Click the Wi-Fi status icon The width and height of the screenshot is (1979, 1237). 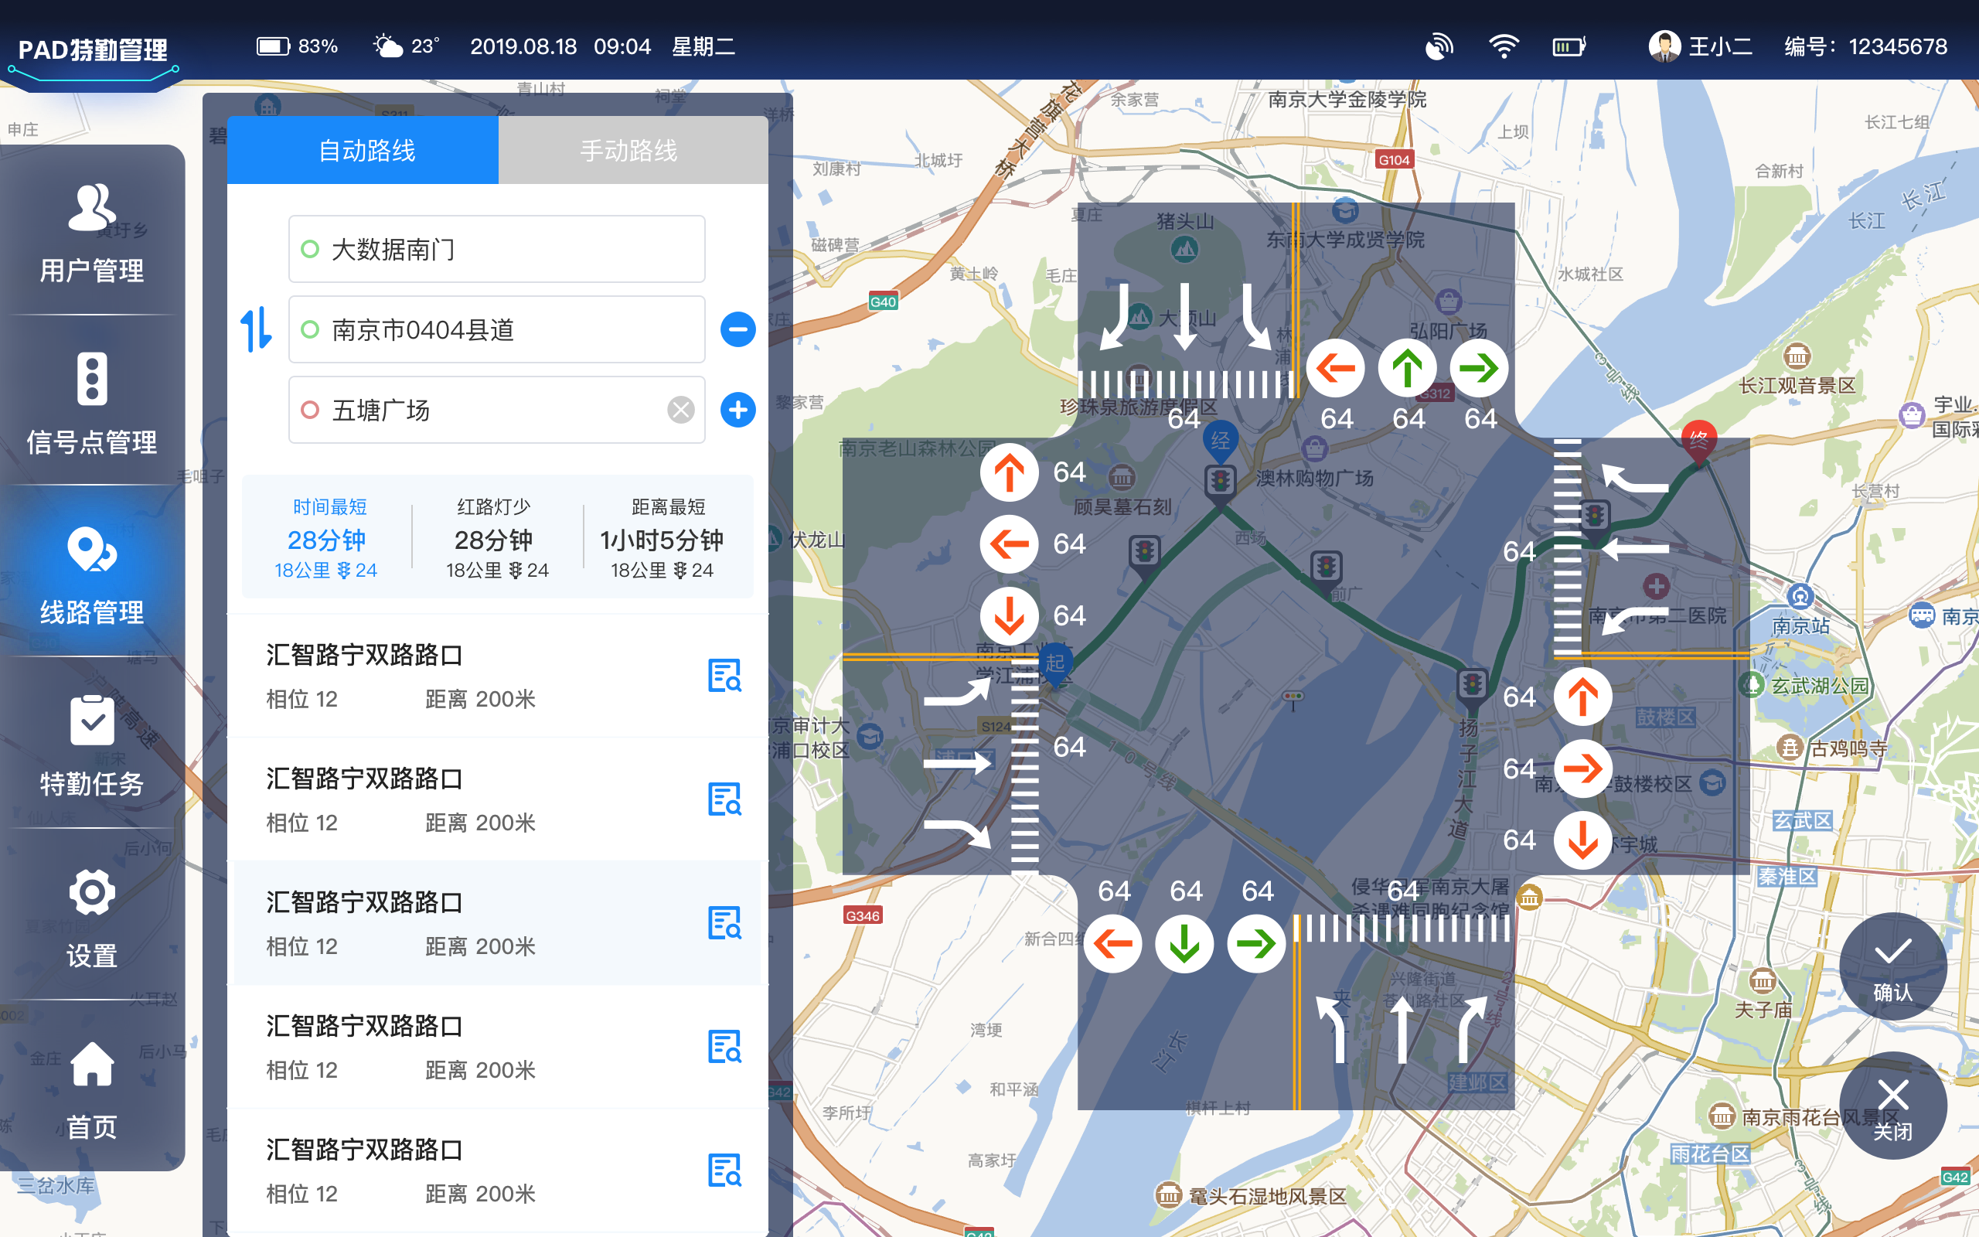(x=1503, y=46)
